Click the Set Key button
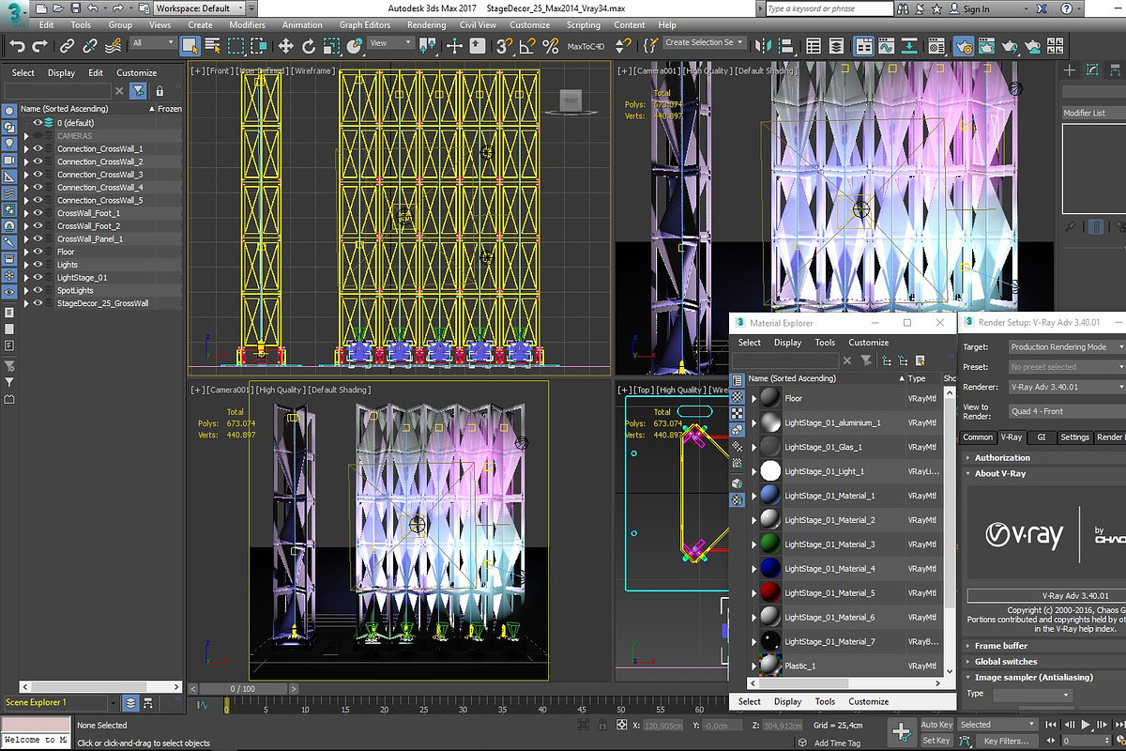The width and height of the screenshot is (1126, 751). coord(936,741)
